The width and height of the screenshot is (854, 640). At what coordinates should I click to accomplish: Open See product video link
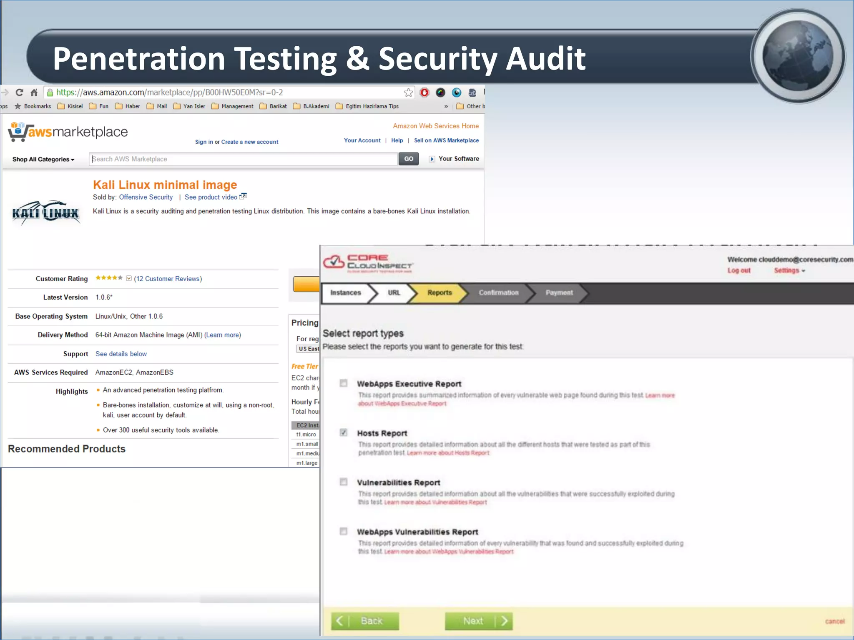(x=211, y=197)
